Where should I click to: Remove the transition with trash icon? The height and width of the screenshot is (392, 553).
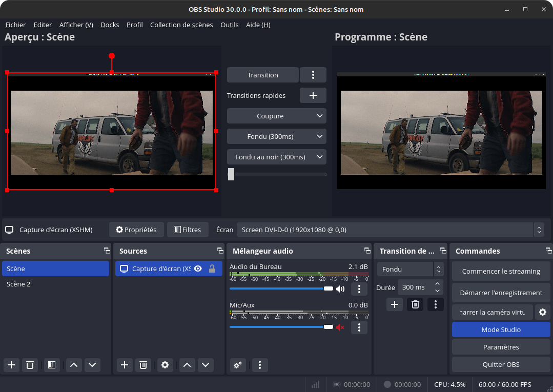(415, 304)
